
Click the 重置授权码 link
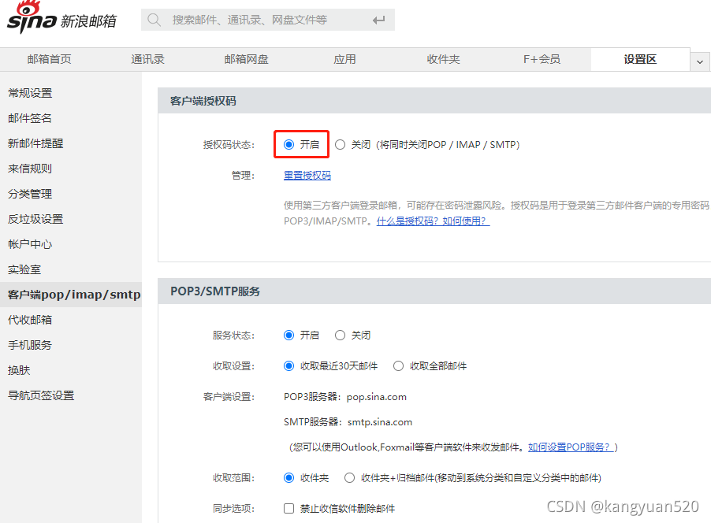coord(307,176)
